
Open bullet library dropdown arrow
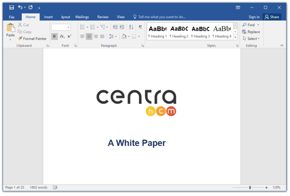point(87,28)
